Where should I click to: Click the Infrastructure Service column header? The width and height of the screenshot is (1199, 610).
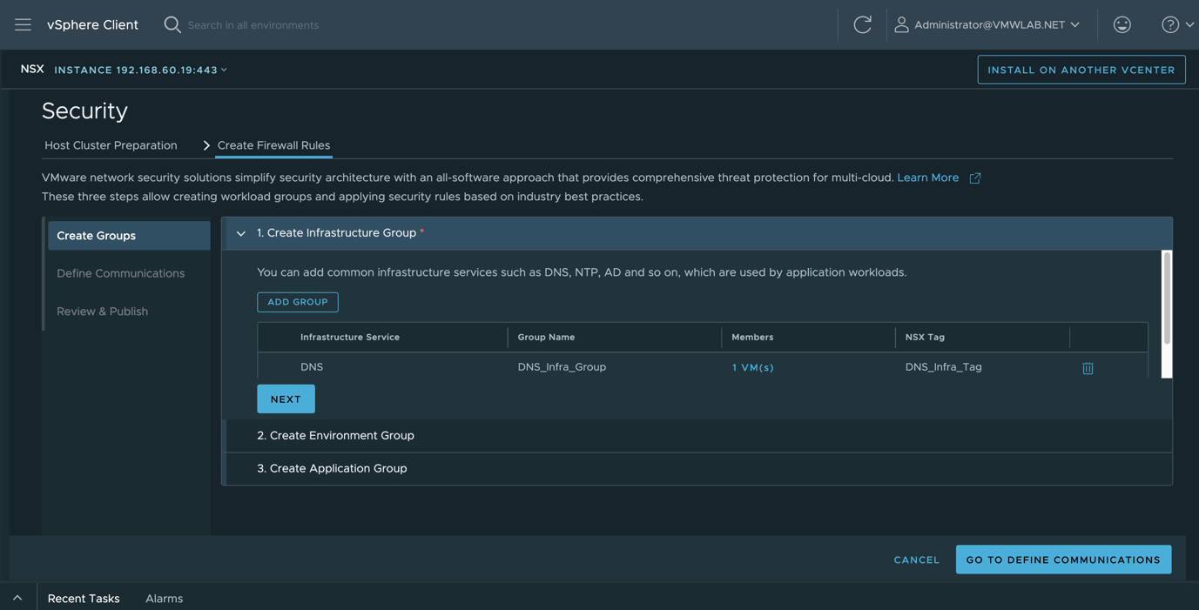coord(350,337)
